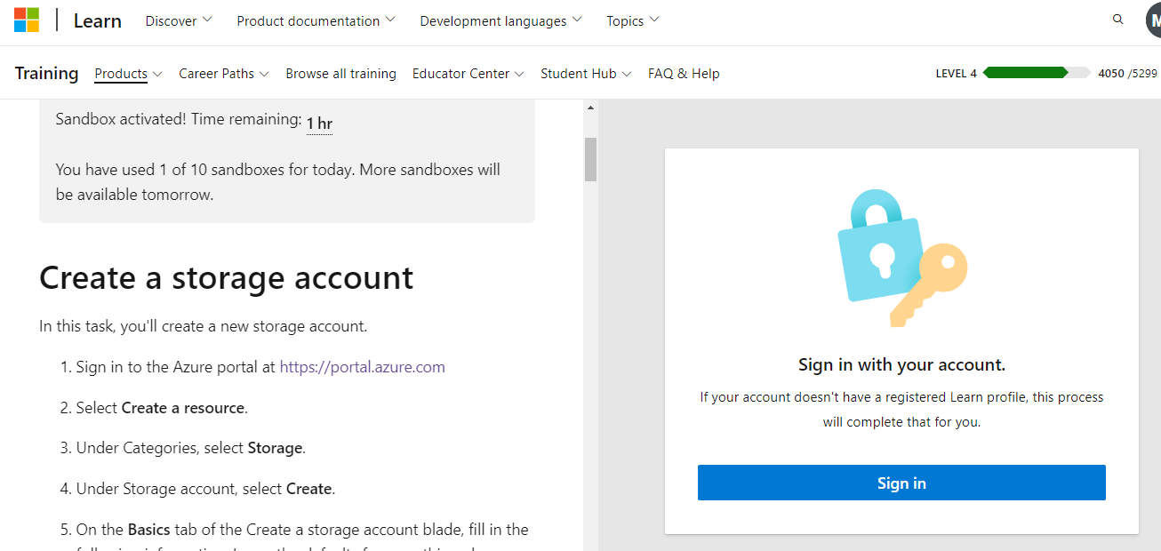Image resolution: width=1161 pixels, height=551 pixels.
Task: Expand the Student Hub menu
Action: 586,74
